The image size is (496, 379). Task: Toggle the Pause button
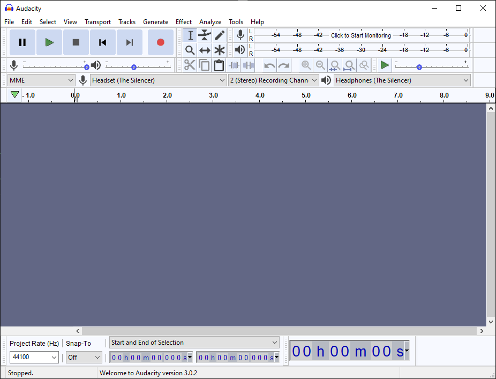coord(22,42)
